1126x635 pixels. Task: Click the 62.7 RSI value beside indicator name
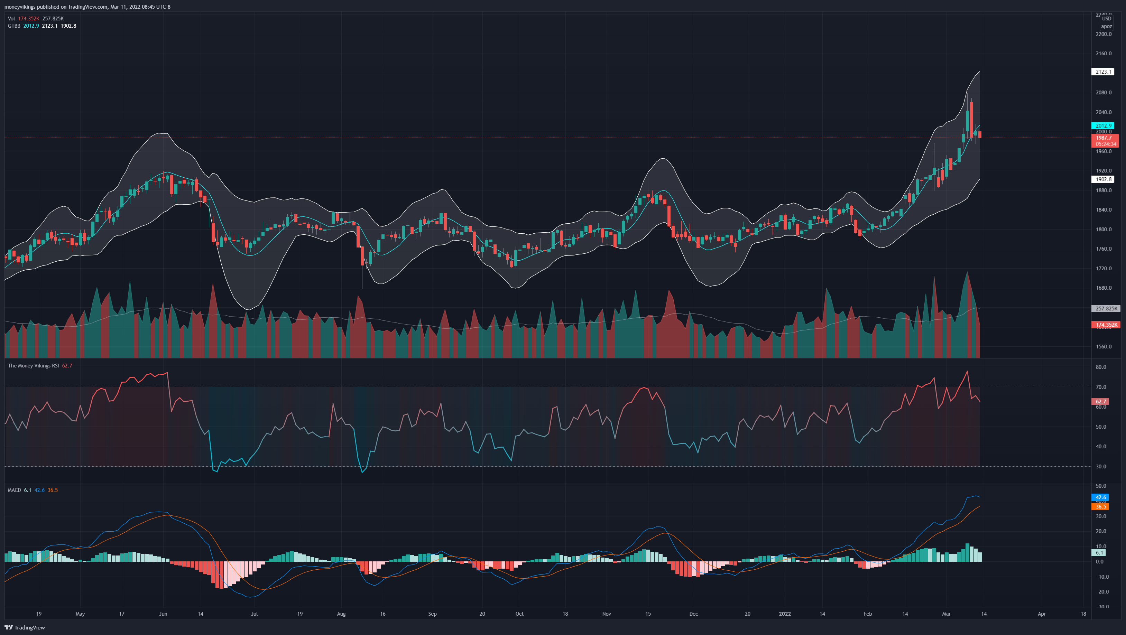67,365
